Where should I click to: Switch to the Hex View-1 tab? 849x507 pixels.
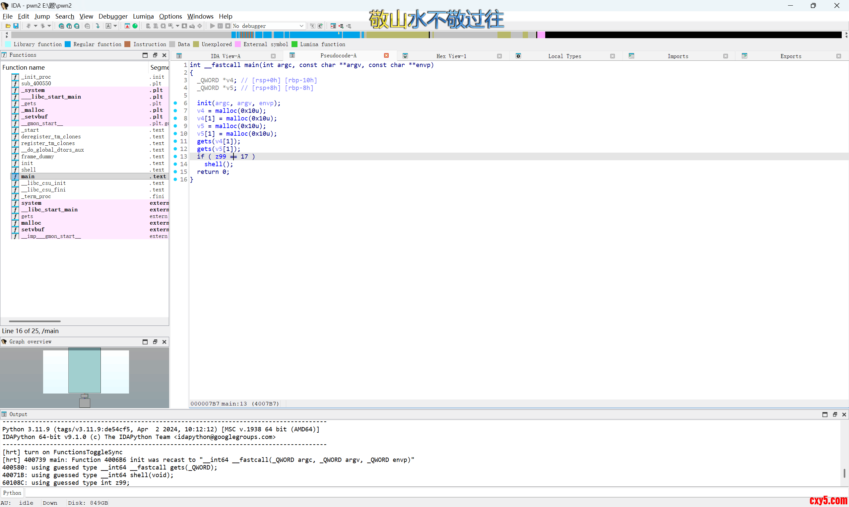pos(451,56)
